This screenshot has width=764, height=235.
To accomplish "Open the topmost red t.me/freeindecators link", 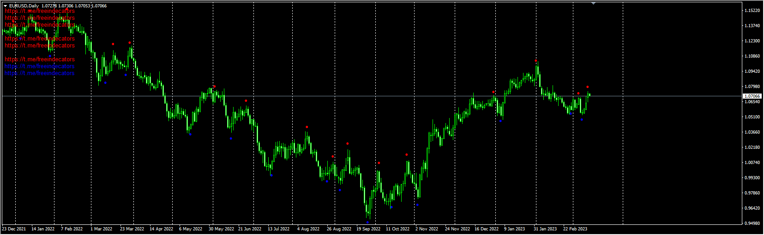I will (x=40, y=11).
